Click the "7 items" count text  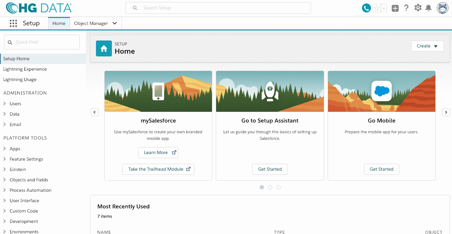[105, 216]
